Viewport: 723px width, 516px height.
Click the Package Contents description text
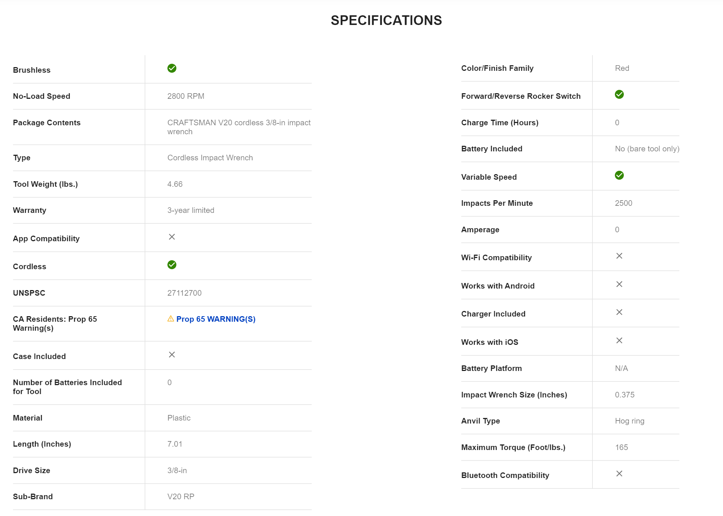[239, 127]
